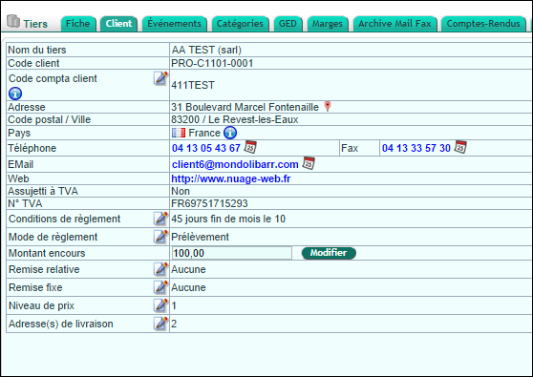
Task: Click the Tiers heading text
Action: (35, 24)
